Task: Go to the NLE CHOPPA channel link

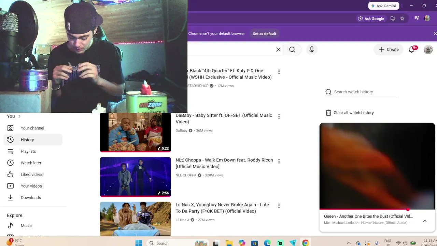Action: pyautogui.click(x=186, y=175)
